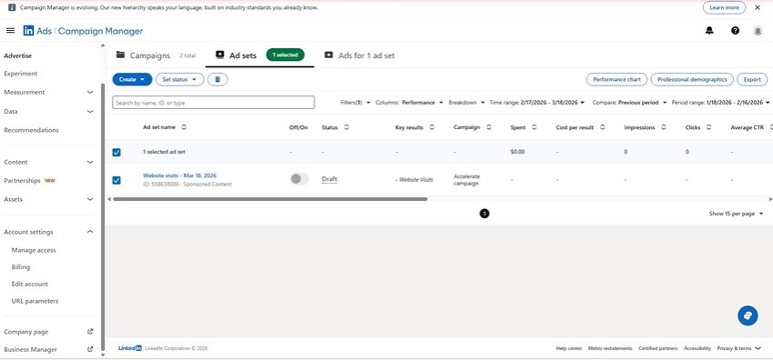Open Edit account settings
The image size is (773, 360).
coord(29,284)
